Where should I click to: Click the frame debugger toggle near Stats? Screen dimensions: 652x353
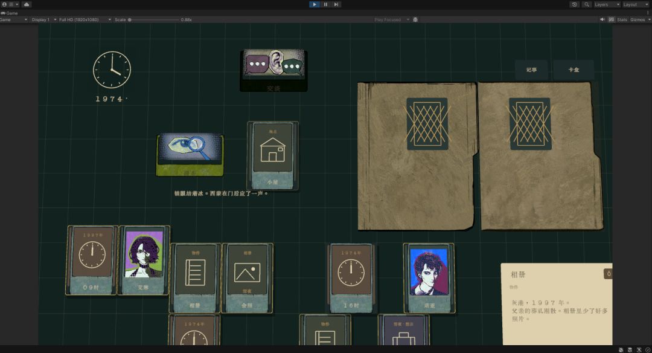415,19
